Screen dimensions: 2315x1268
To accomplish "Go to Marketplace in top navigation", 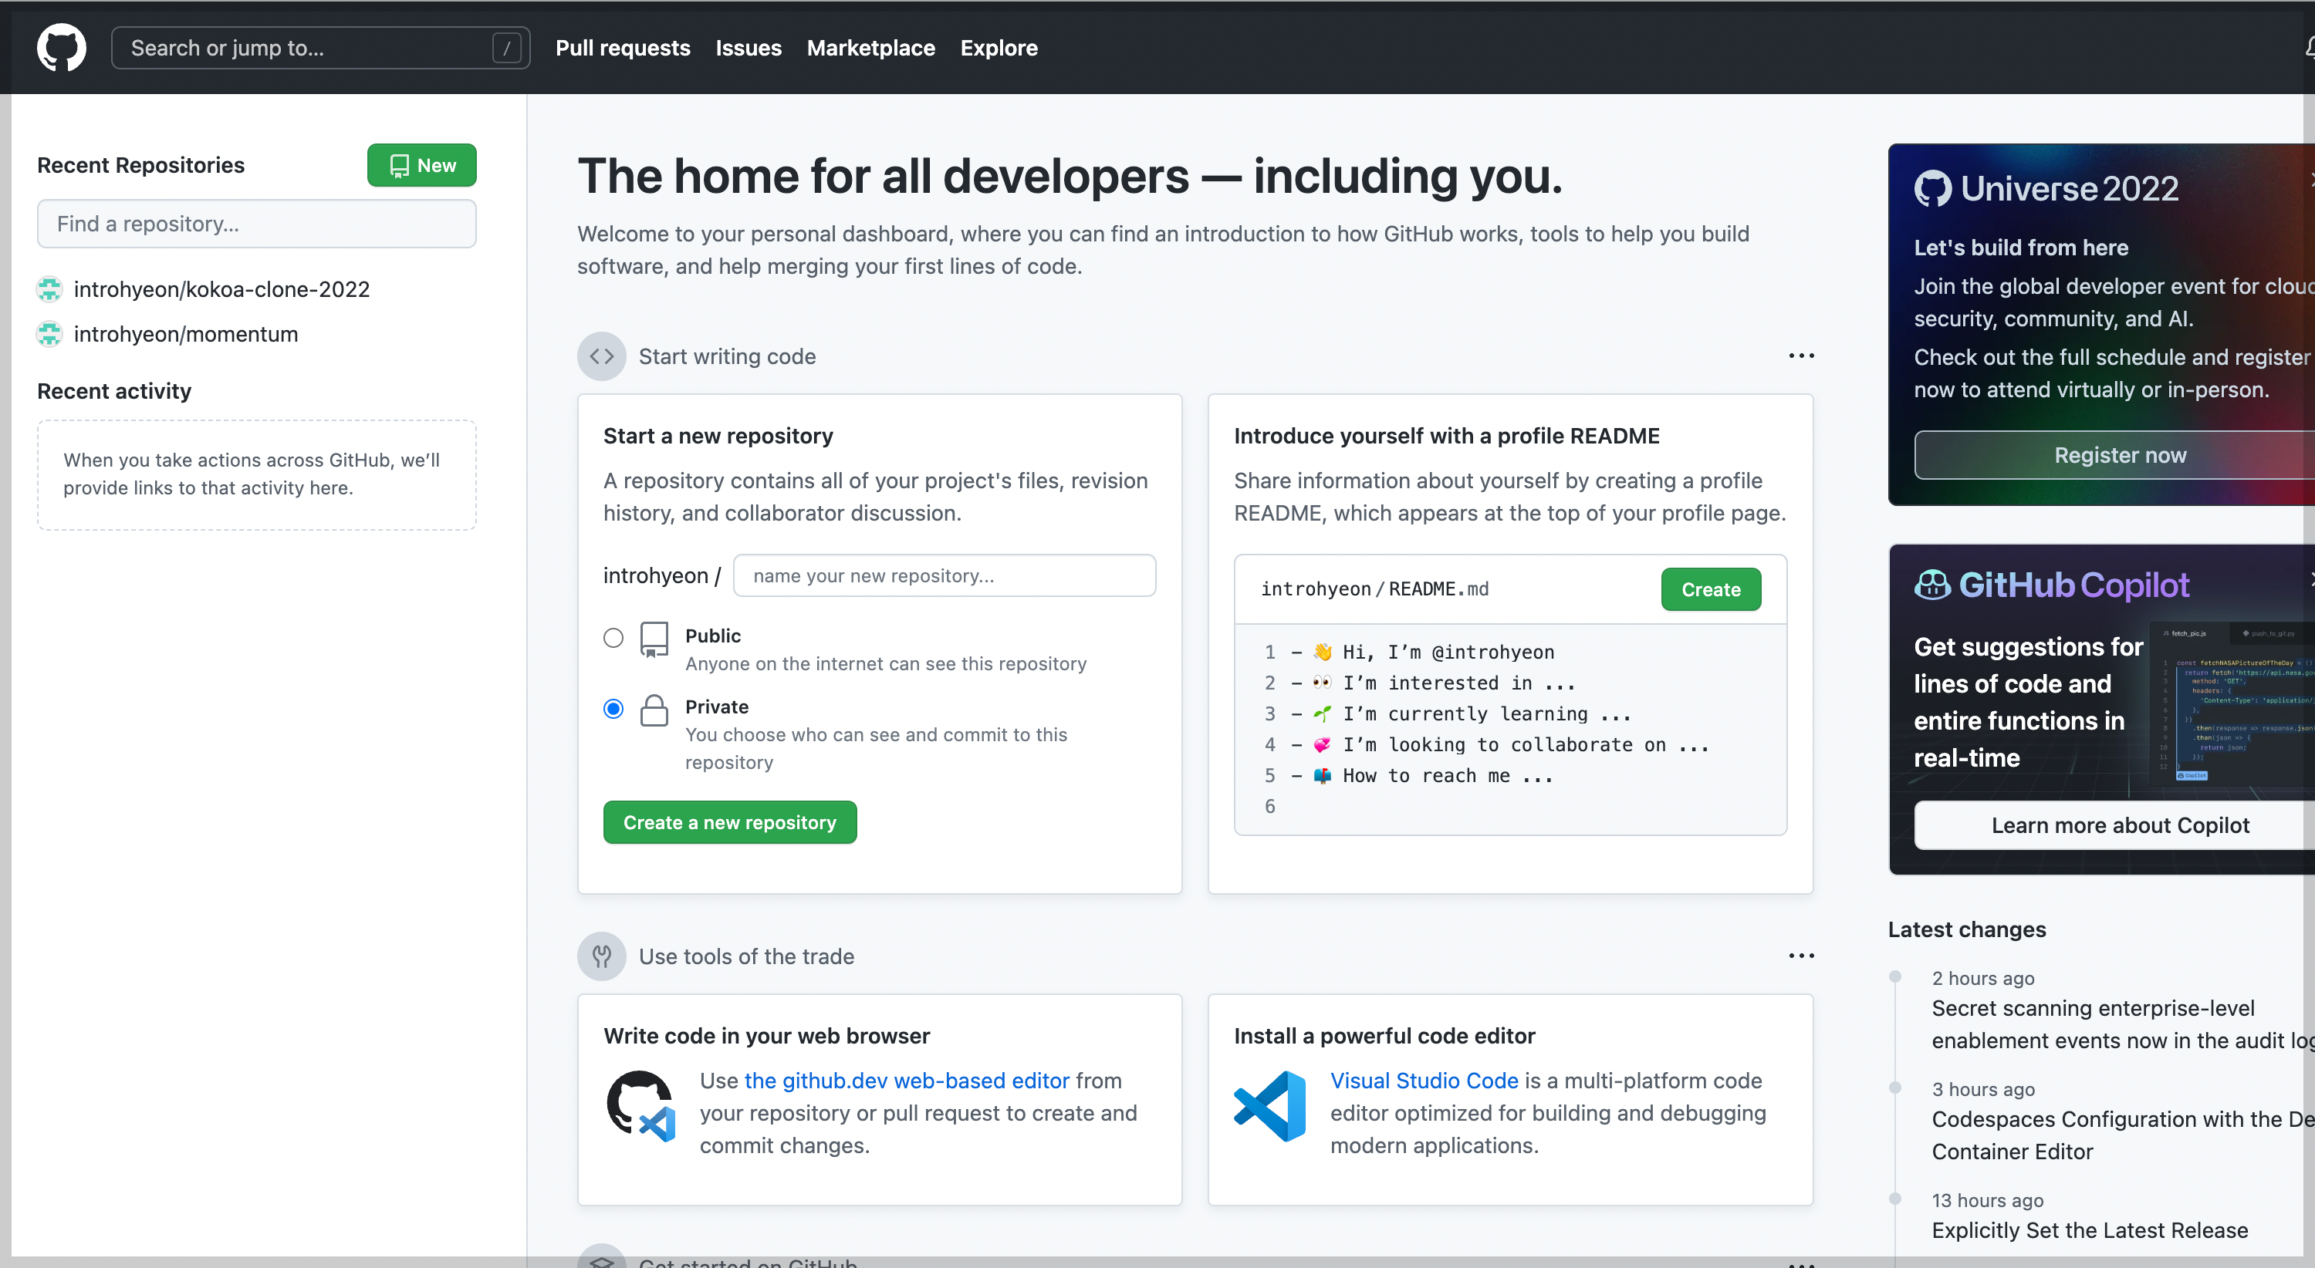I will pyautogui.click(x=870, y=48).
